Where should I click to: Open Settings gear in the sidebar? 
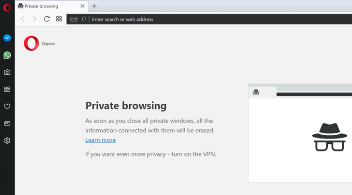pos(7,140)
